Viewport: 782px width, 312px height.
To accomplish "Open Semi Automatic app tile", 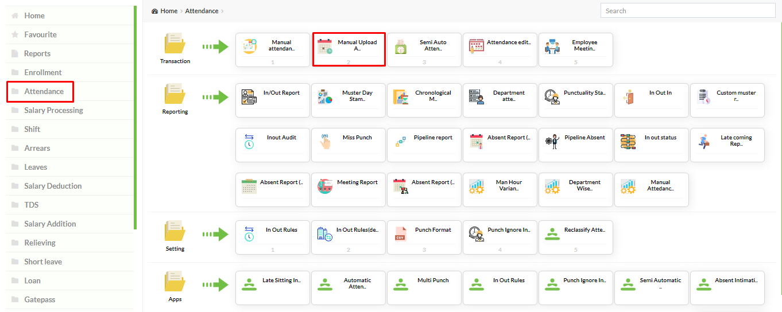I will [652, 288].
